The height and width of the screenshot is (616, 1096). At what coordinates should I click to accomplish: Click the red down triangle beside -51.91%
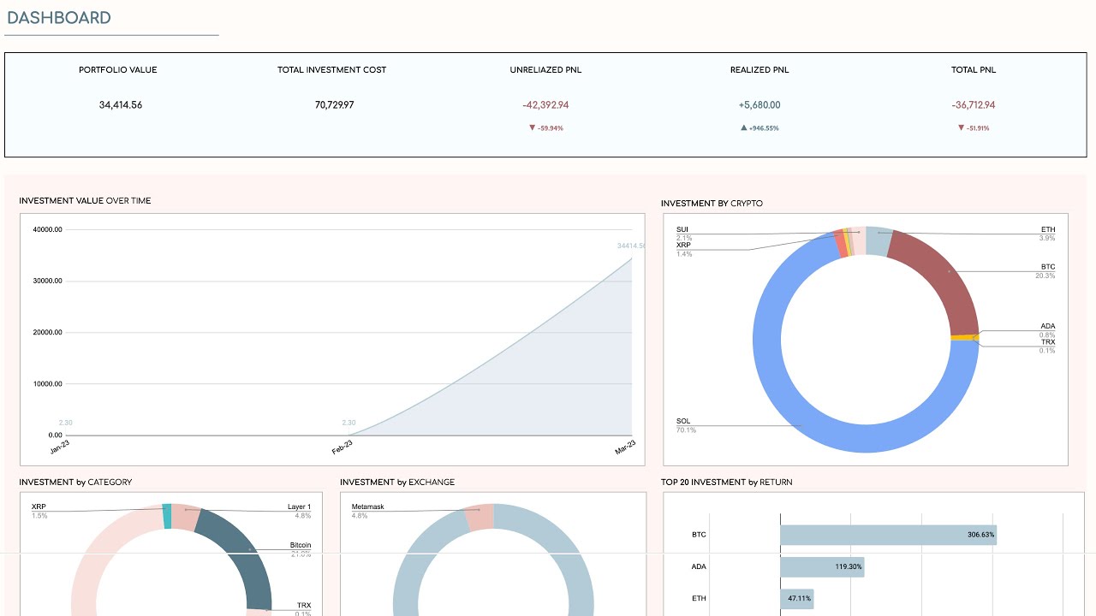[961, 128]
